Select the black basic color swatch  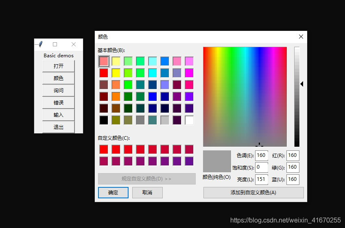click(x=104, y=120)
